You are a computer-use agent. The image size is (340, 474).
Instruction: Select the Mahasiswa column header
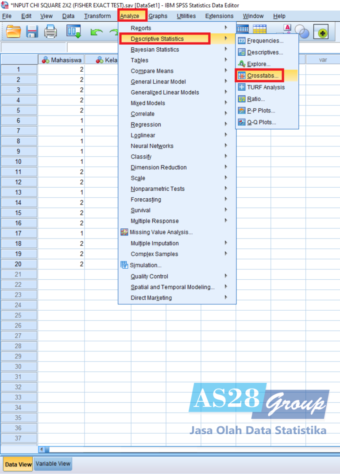pyautogui.click(x=61, y=60)
